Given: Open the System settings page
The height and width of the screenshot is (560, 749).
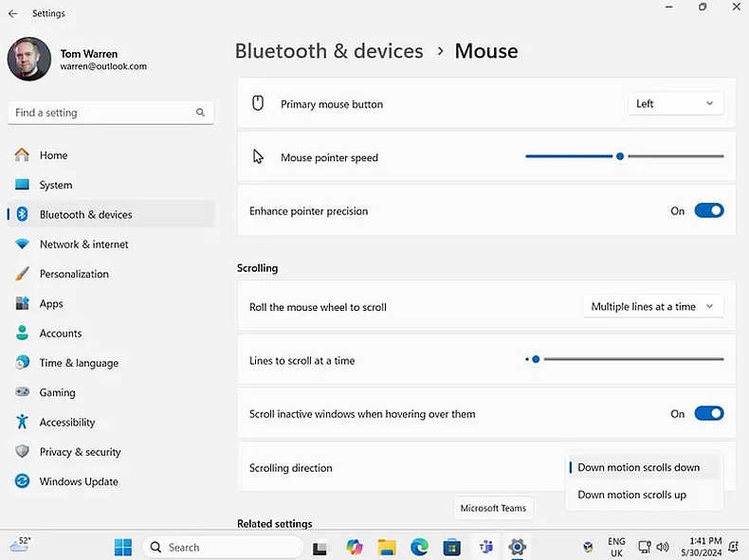Looking at the screenshot, I should [x=111, y=185].
